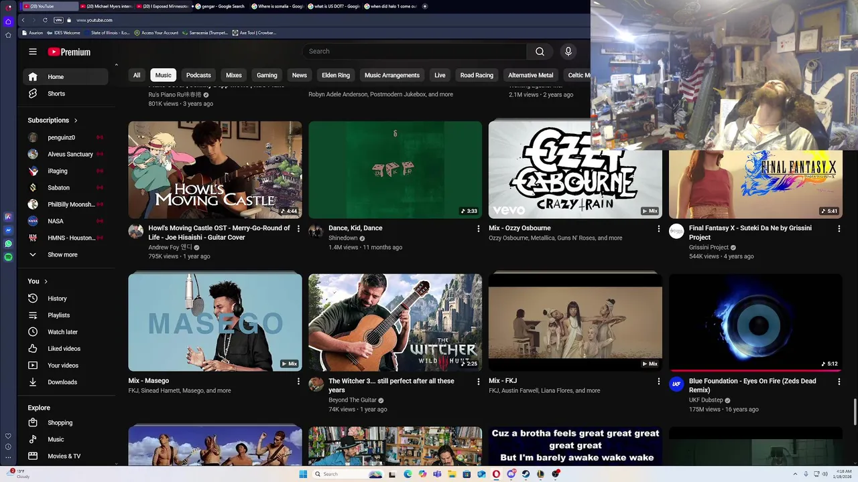Click the YouTube Premium logo
Image resolution: width=858 pixels, height=482 pixels.
pyautogui.click(x=69, y=52)
